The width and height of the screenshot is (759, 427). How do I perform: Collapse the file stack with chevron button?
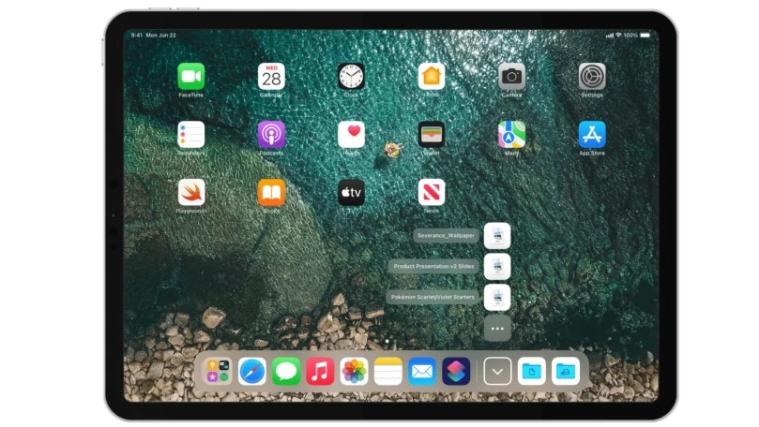click(x=497, y=371)
